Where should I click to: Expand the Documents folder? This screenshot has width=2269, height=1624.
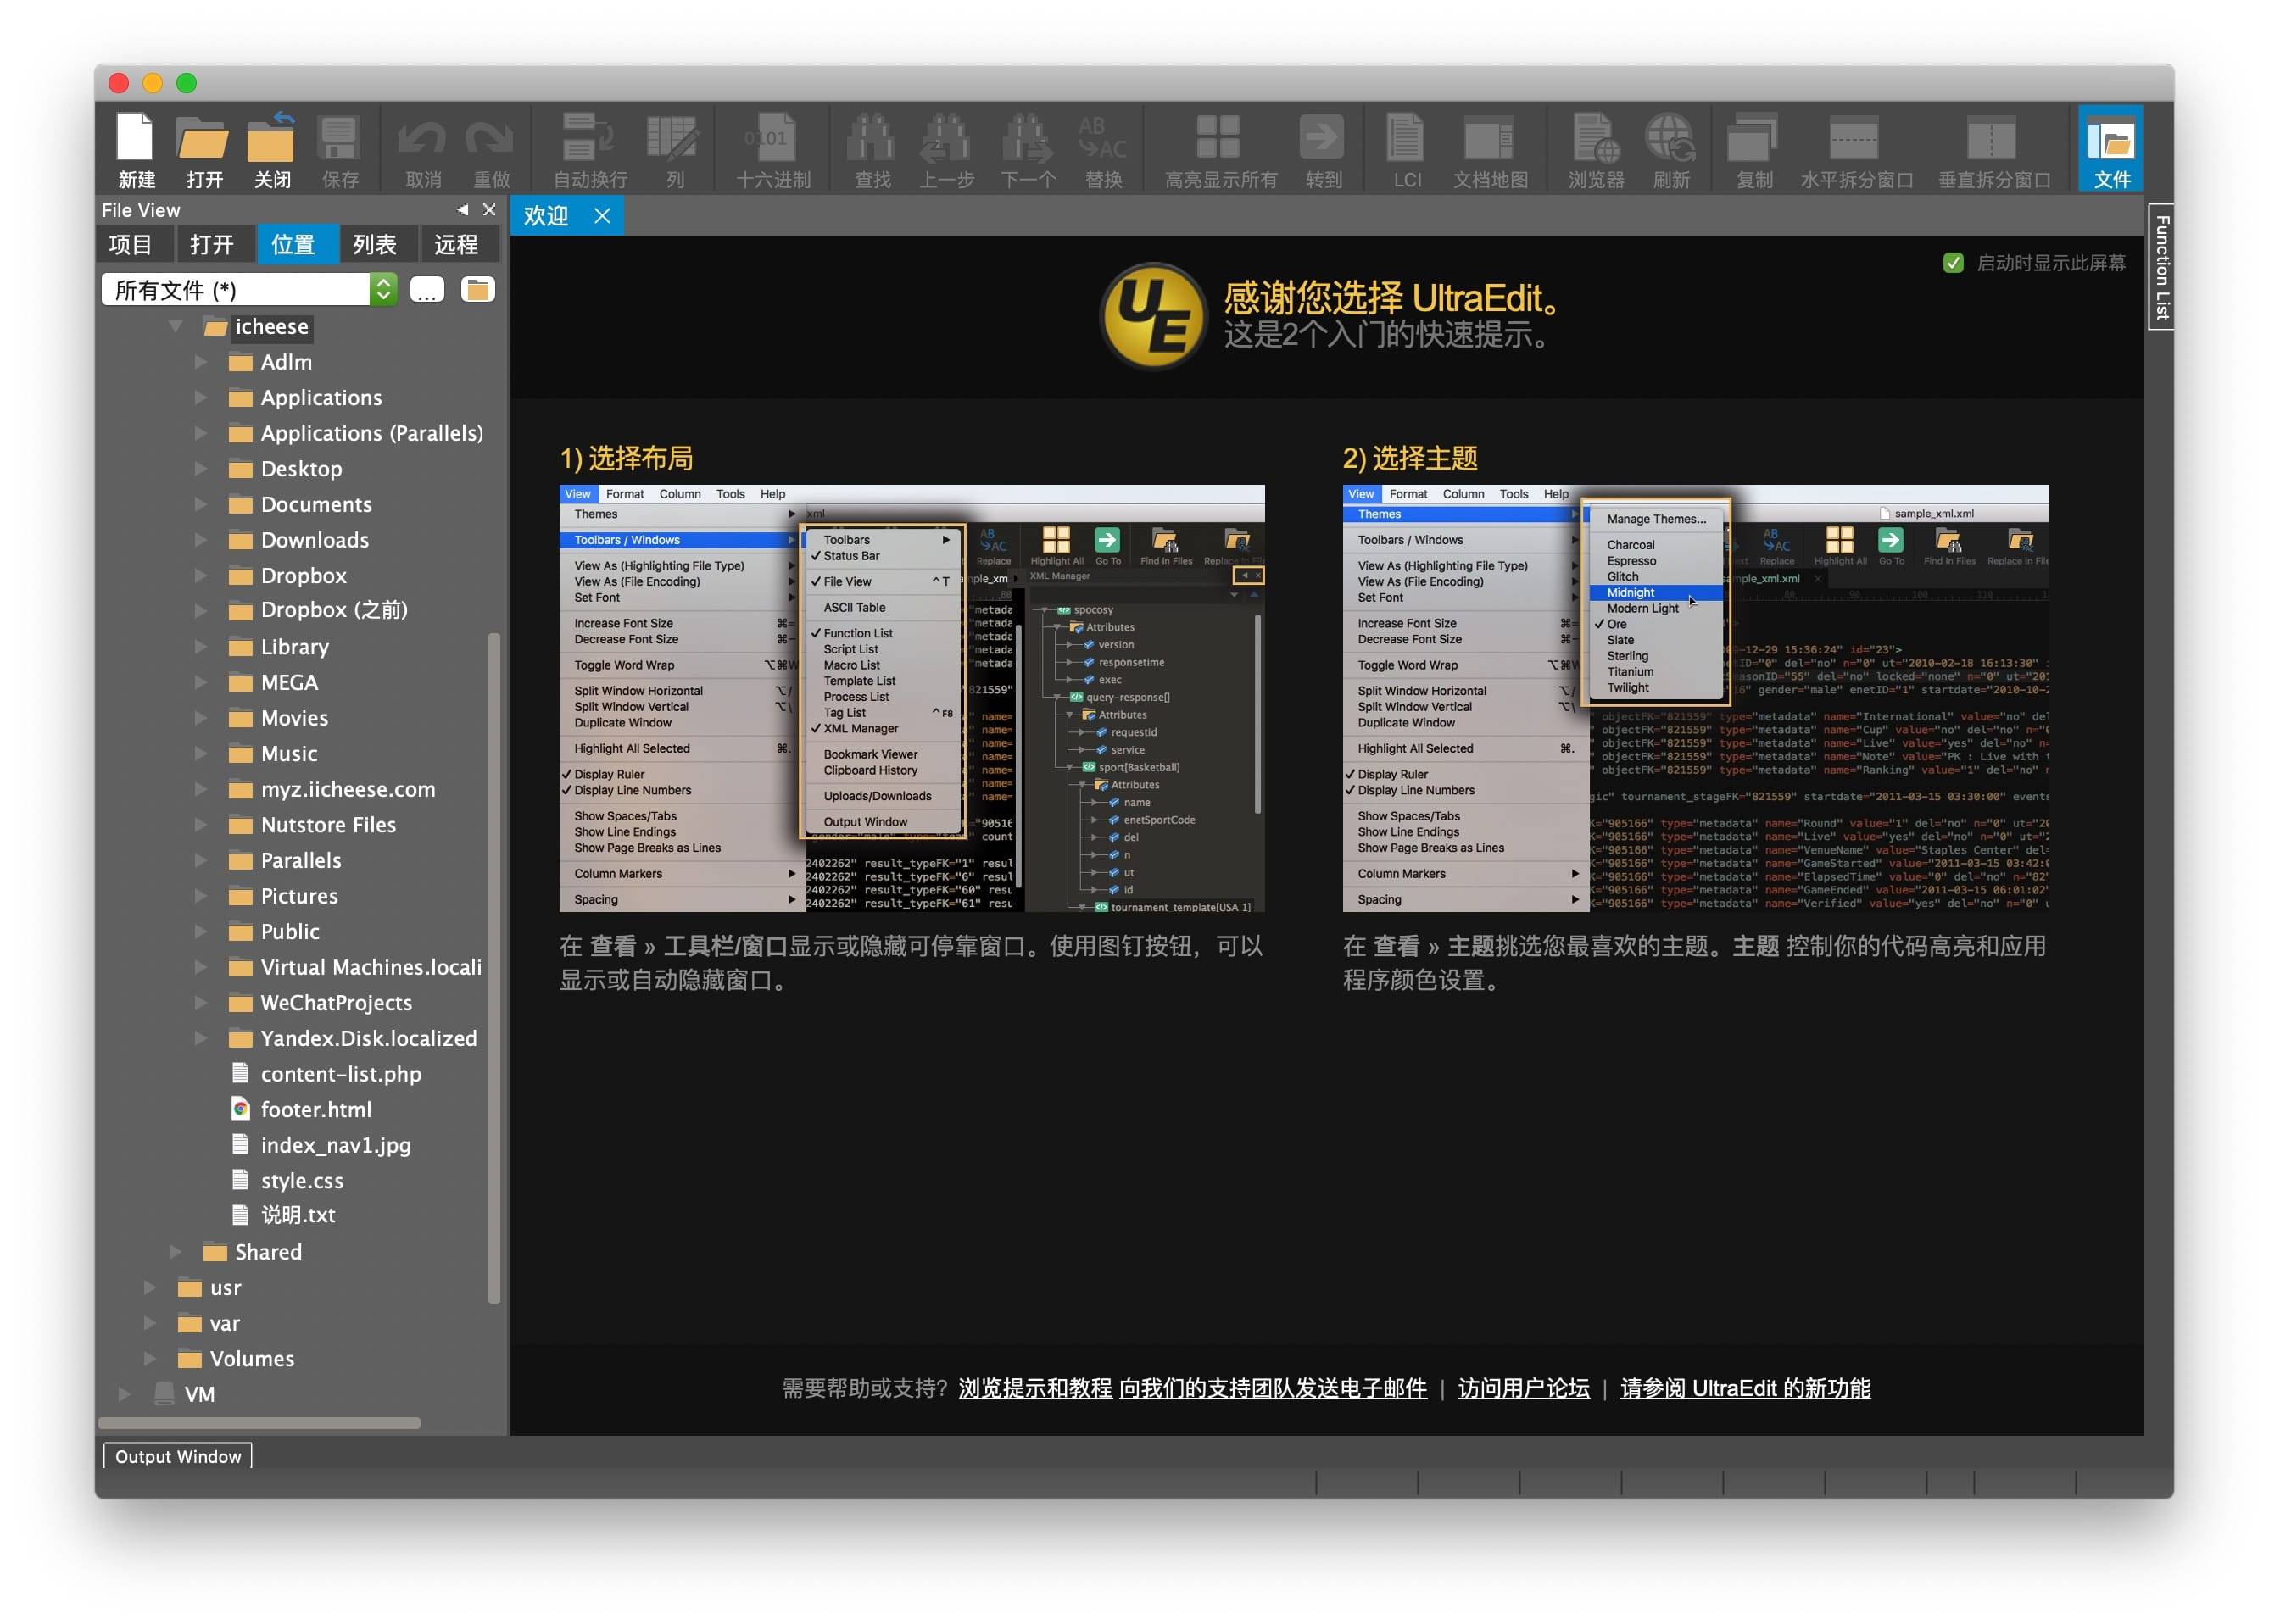(x=200, y=504)
